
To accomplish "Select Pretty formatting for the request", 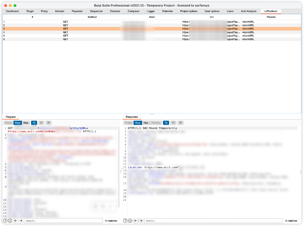I will pyautogui.click(x=8, y=123).
